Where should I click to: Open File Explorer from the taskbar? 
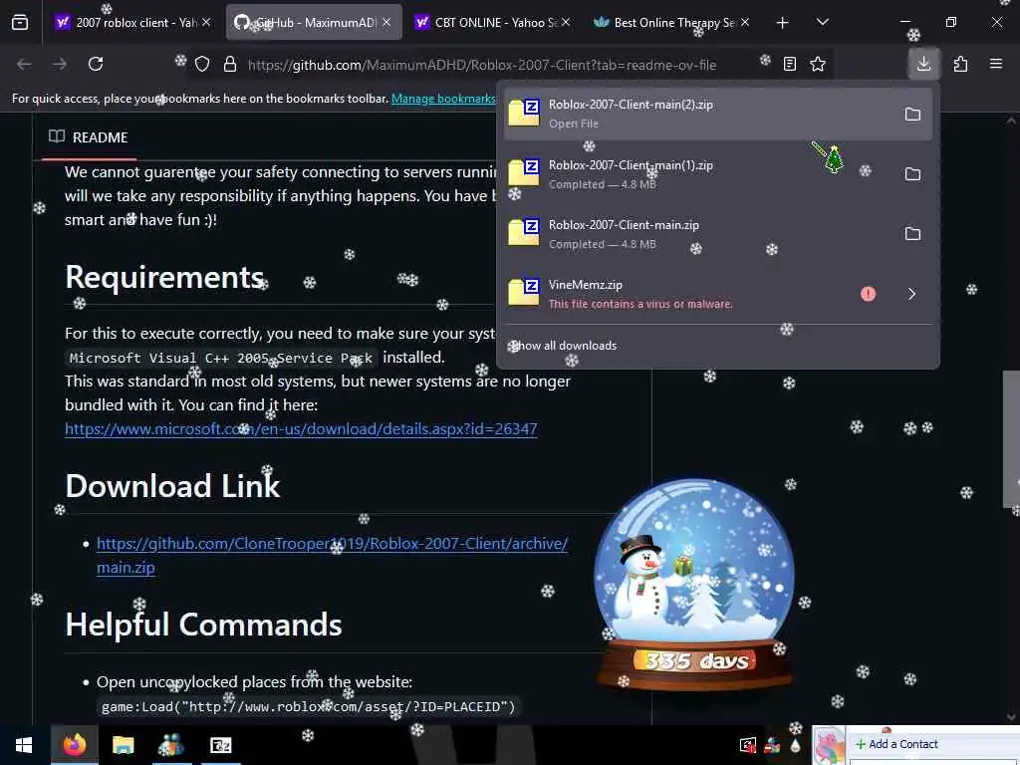coord(123,745)
